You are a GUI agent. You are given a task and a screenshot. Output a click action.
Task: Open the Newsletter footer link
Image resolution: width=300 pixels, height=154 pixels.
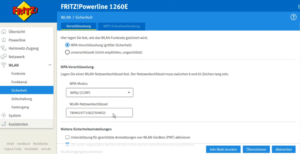[x=31, y=149]
